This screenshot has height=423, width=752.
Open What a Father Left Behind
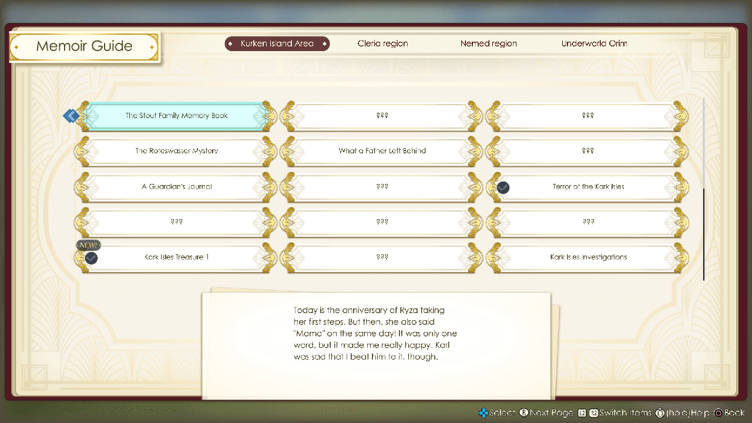(x=382, y=151)
